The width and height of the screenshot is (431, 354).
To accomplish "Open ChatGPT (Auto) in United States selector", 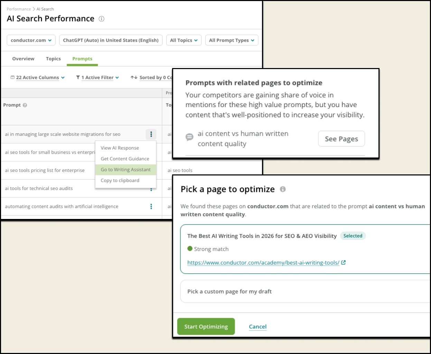I will [x=111, y=40].
